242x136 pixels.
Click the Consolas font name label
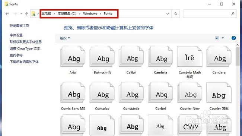tap(102, 108)
